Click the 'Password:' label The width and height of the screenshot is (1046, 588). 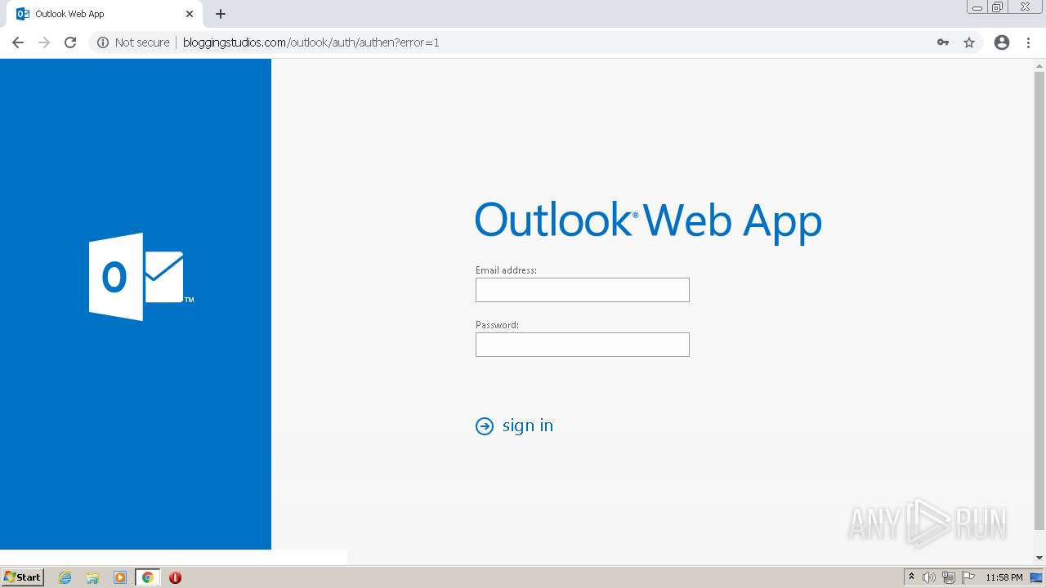[x=497, y=324]
